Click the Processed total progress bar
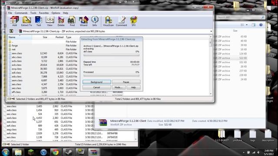Viewport: 278px width, 156px height. pyautogui.click(x=111, y=75)
